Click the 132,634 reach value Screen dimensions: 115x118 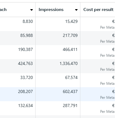25,105
